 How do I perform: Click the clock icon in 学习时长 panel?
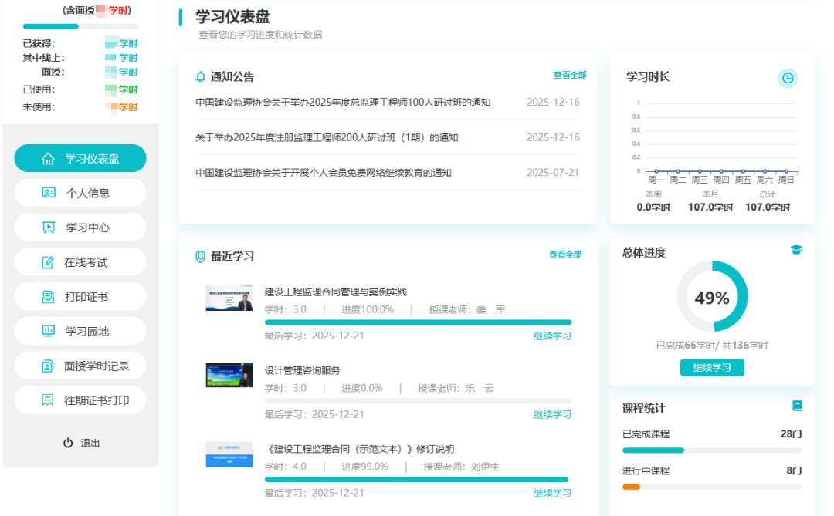(787, 78)
